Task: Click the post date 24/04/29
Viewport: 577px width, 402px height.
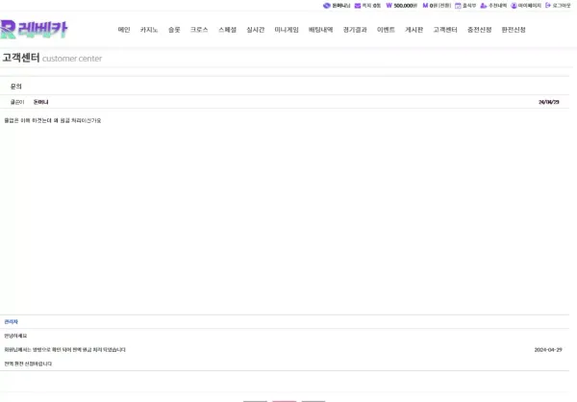Action: point(549,102)
